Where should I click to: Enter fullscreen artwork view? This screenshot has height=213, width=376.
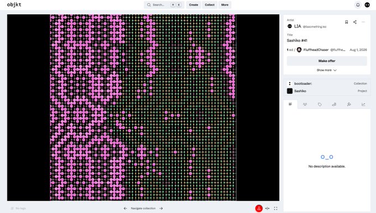tap(275, 209)
